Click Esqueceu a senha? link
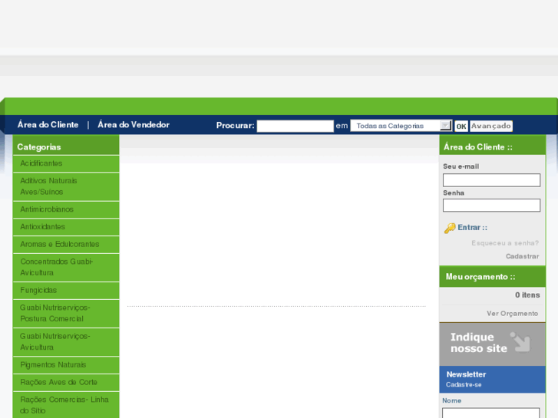Image resolution: width=558 pixels, height=418 pixels. coord(505,243)
